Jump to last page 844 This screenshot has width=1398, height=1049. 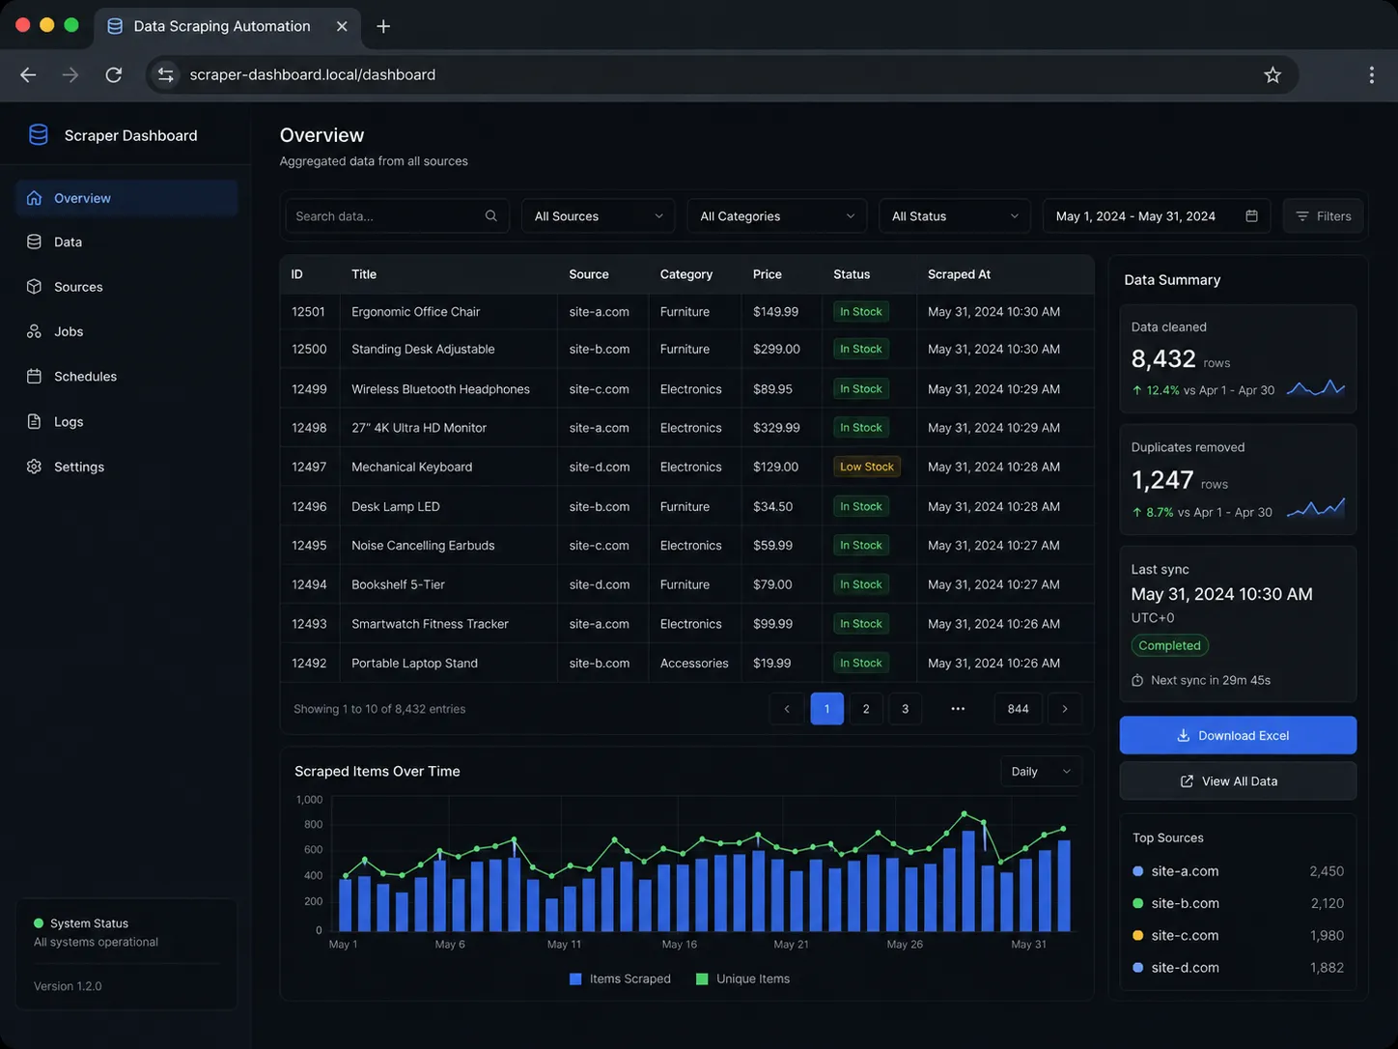(1018, 709)
